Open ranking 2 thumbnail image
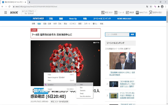The image size is (168, 105). coord(114,84)
